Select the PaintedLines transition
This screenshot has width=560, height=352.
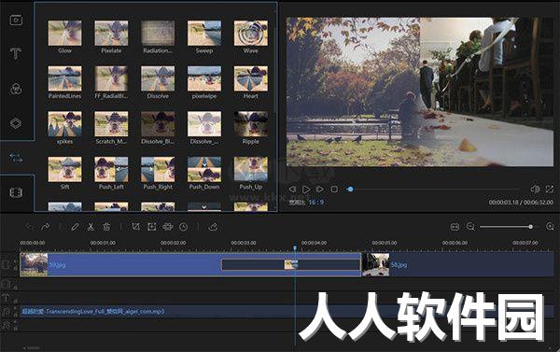click(64, 78)
